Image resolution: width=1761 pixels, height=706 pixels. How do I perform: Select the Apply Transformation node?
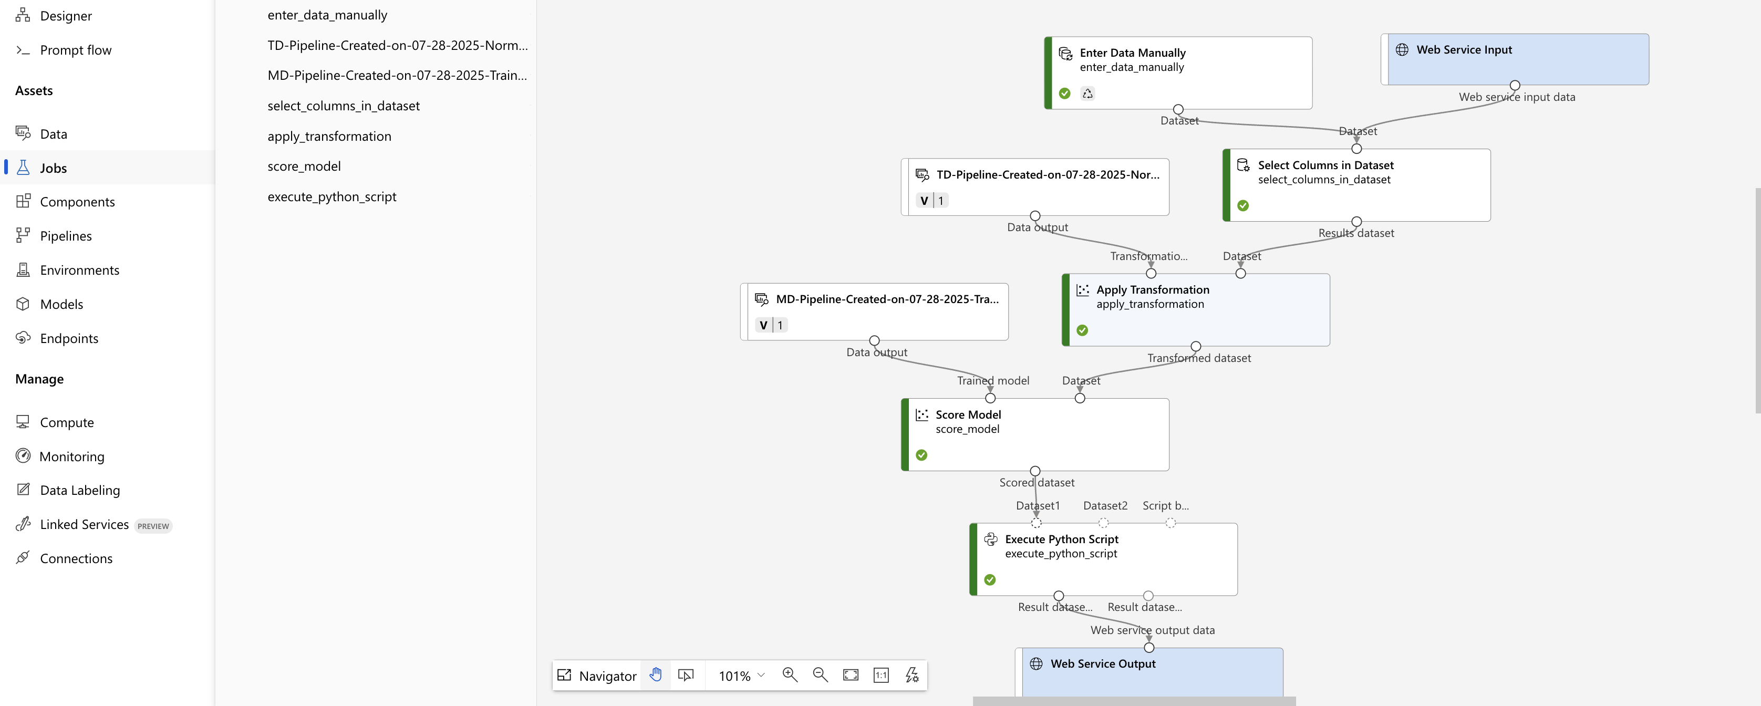point(1196,309)
